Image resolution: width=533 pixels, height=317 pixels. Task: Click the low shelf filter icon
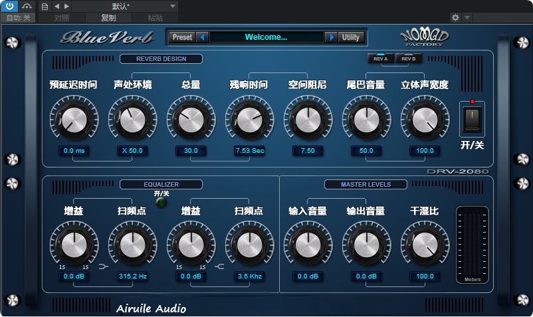[x=103, y=266]
